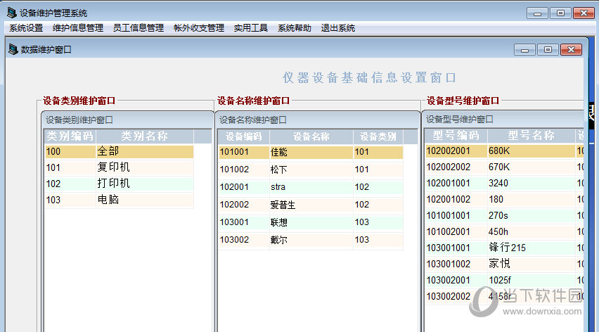599x332 pixels.
Task: Minimize the 数据维护窗口 inner window
Action: point(525,50)
